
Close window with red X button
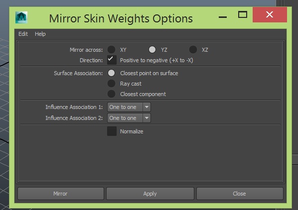pos(270,14)
